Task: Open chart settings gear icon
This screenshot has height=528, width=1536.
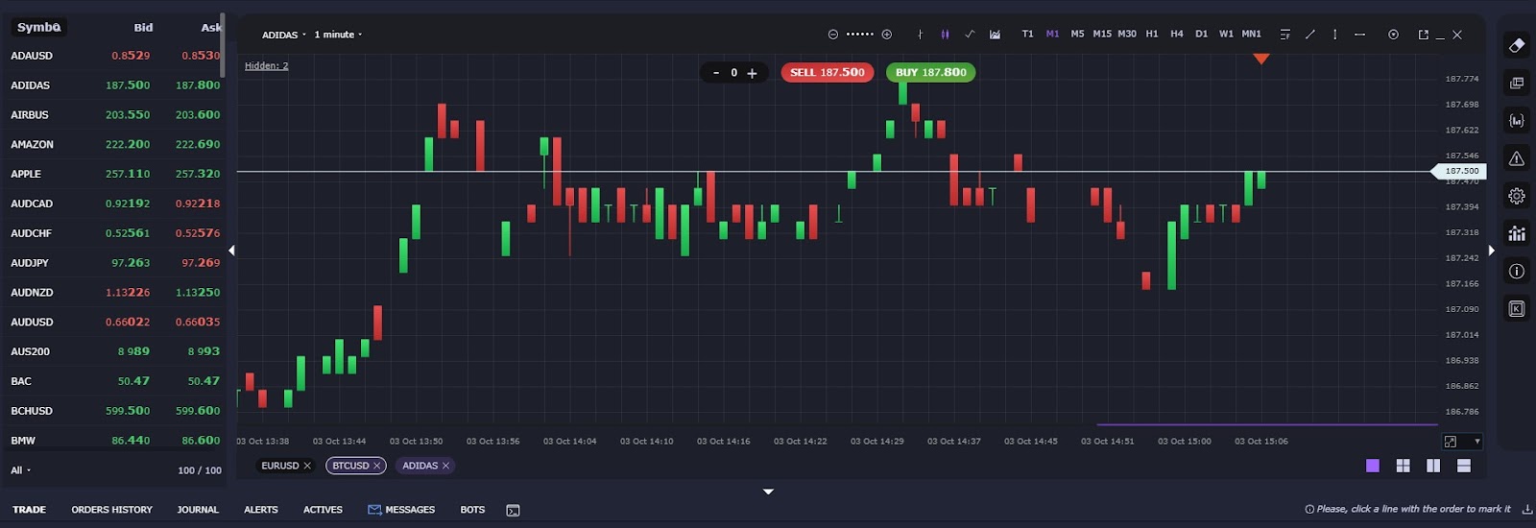Action: point(1516,196)
